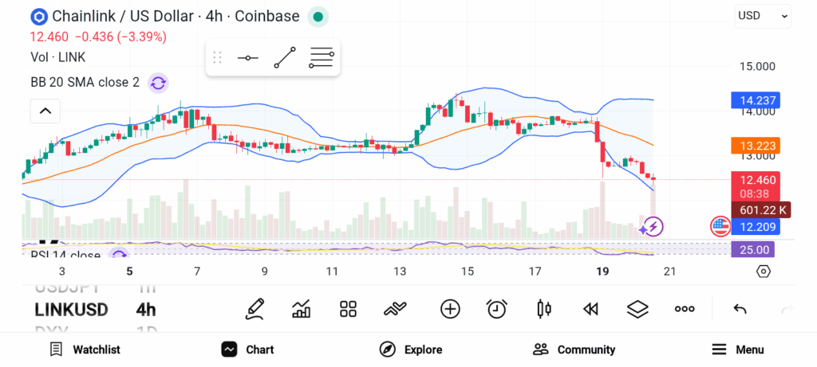Open the candlestick chart type icon

click(x=544, y=309)
